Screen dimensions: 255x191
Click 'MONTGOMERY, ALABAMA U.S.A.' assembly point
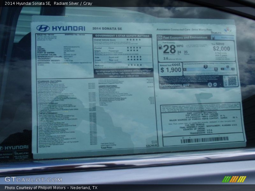(222, 125)
